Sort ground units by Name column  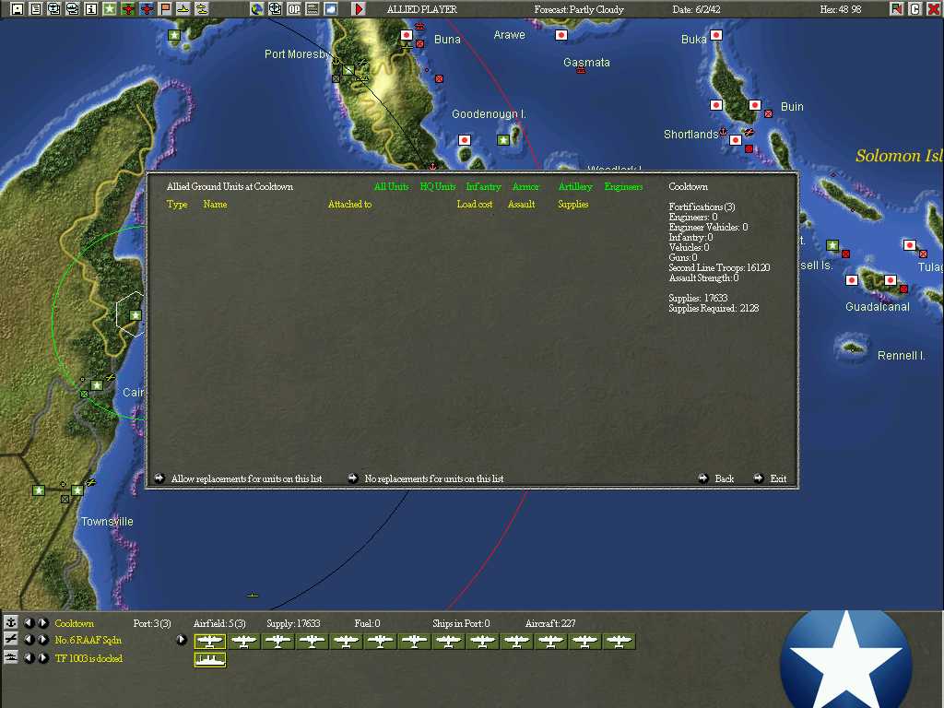point(215,204)
